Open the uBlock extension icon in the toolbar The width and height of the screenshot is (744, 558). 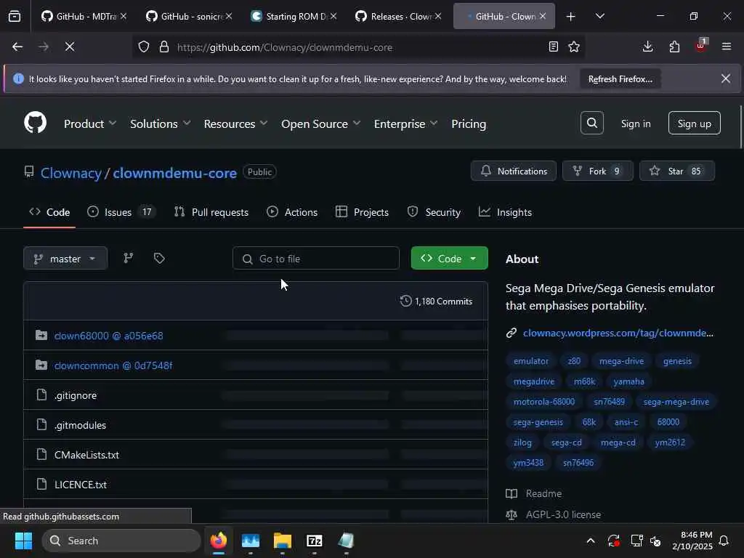tap(701, 46)
